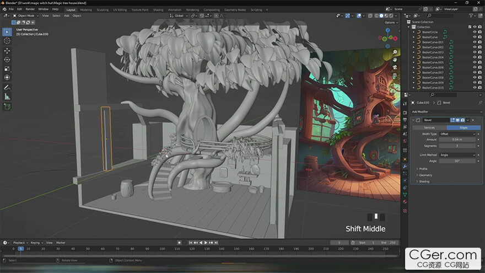Open the Object Mode dropdown
Screen dimensions: 485x273
tap(25, 15)
